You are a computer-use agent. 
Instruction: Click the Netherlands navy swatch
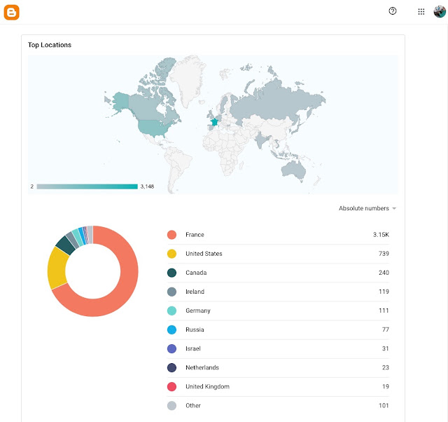[x=171, y=367]
